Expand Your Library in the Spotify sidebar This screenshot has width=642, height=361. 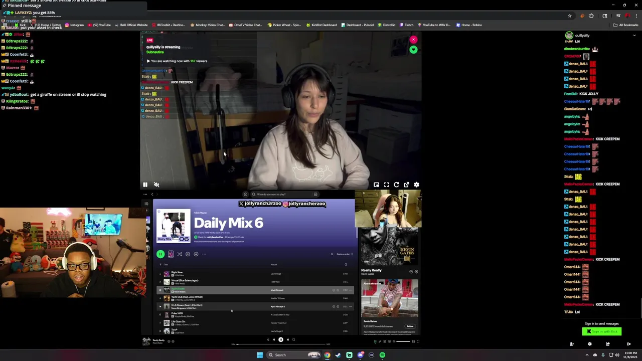[x=146, y=204]
